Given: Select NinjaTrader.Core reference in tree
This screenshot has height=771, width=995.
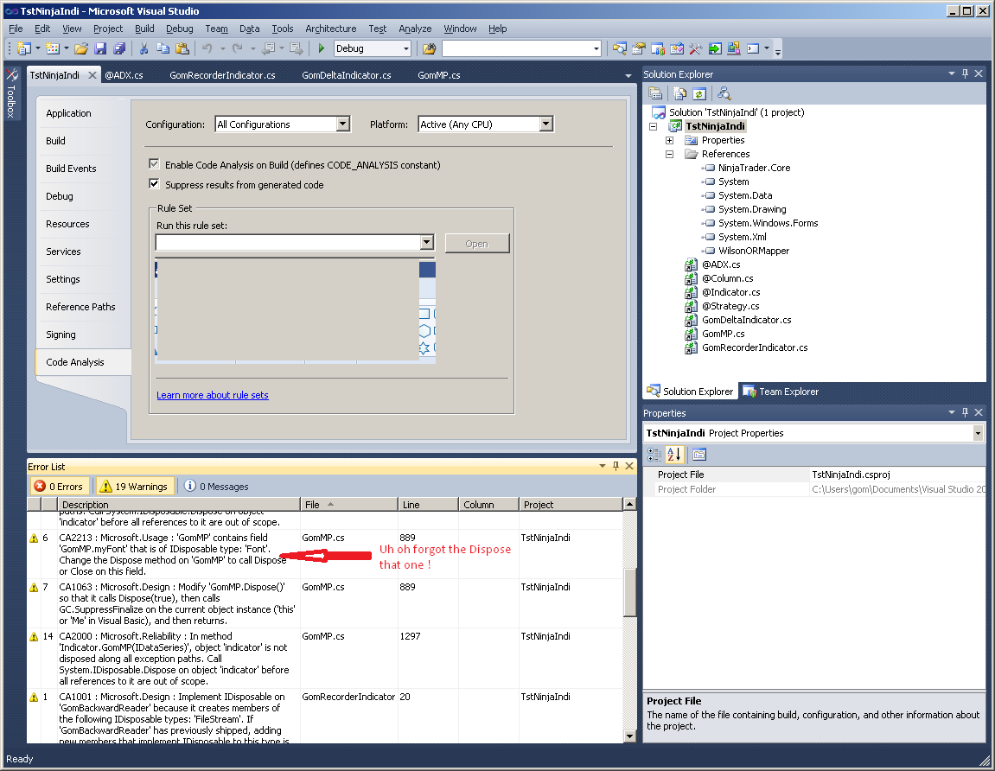Looking at the screenshot, I should [x=754, y=169].
